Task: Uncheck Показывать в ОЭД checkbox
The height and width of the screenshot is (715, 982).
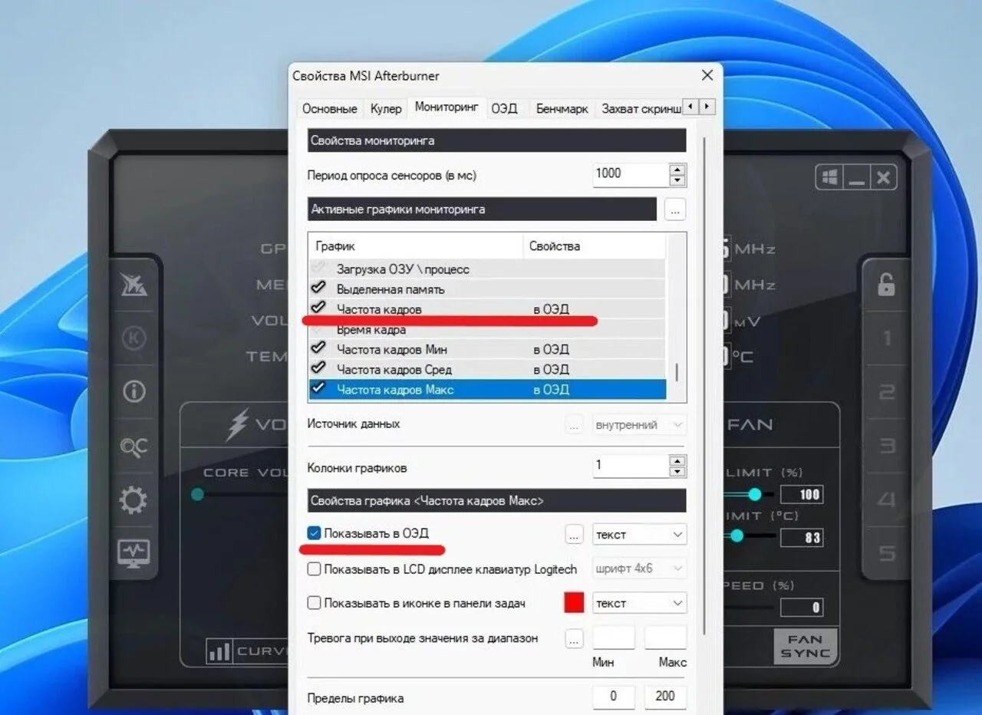Action: [314, 533]
